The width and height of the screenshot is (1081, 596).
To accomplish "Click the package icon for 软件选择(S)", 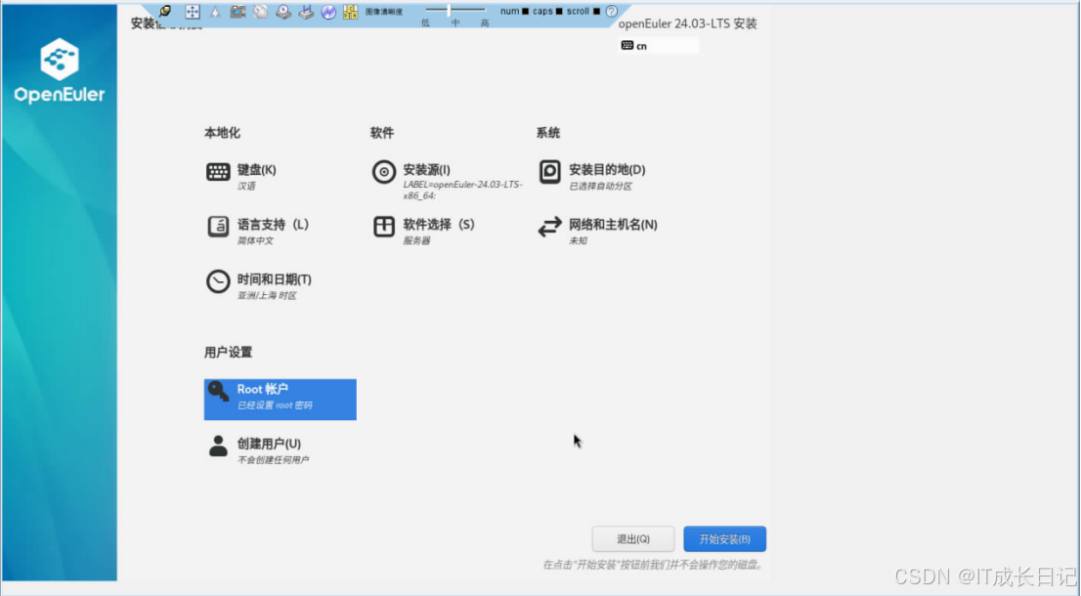I will coord(384,226).
